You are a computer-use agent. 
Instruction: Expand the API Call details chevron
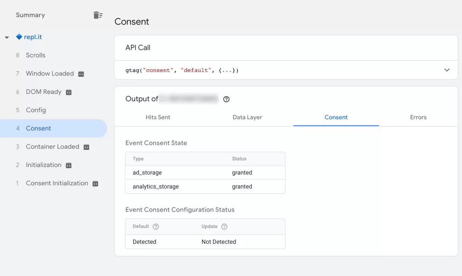[x=447, y=70]
